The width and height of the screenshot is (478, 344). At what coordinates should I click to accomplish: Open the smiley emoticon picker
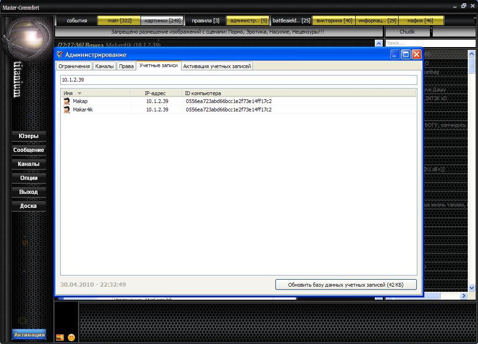pyautogui.click(x=71, y=337)
